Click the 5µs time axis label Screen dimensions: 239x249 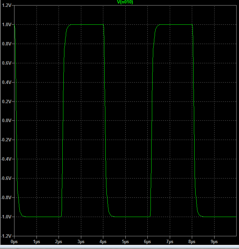coord(125,242)
